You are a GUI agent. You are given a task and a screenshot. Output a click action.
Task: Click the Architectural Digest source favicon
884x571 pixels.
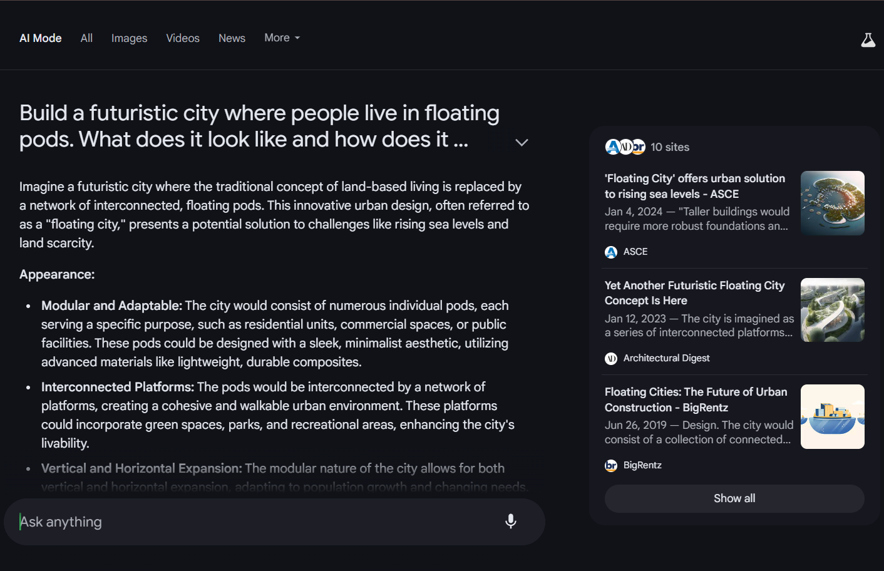pos(611,359)
